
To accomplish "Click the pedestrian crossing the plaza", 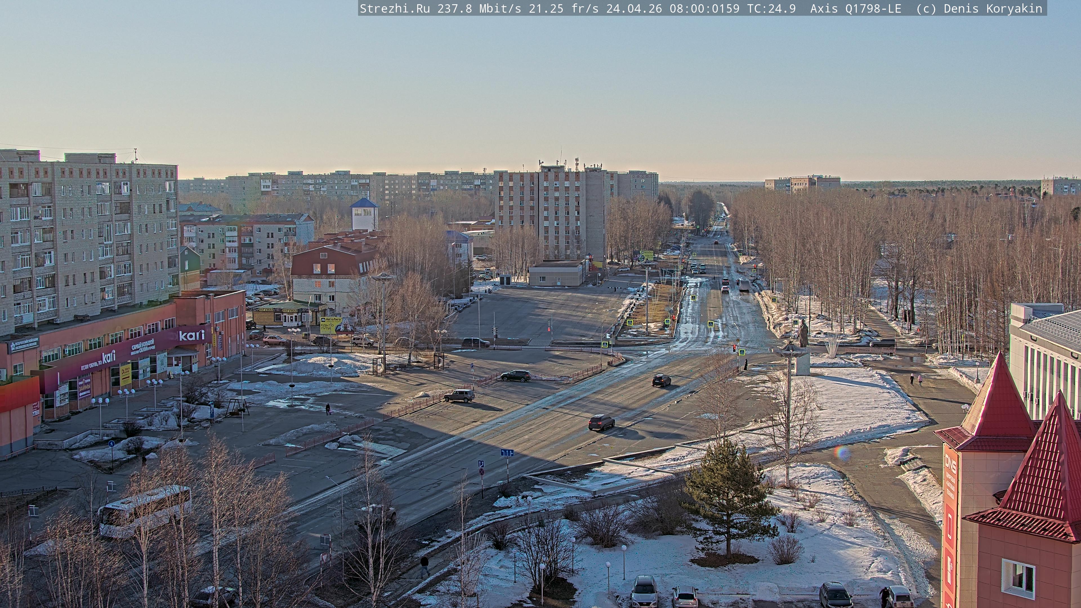I will pyautogui.click(x=328, y=409).
